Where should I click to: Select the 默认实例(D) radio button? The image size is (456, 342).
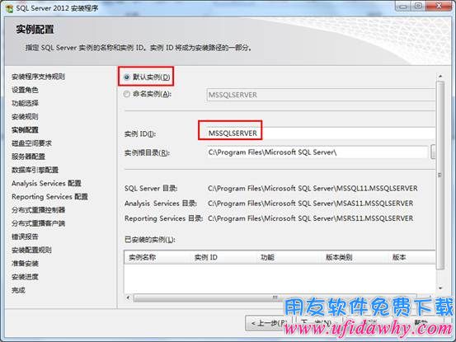pyautogui.click(x=126, y=77)
